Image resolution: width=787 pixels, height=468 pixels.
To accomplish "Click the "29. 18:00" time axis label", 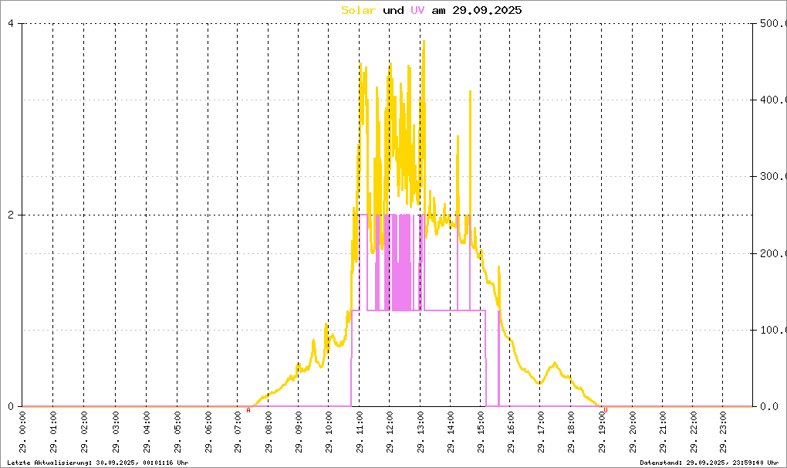I will (x=571, y=432).
